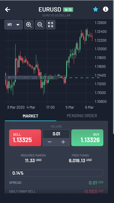This screenshot has width=114, height=203.
Task: Click the EURUSD title
Action: click(x=50, y=9)
